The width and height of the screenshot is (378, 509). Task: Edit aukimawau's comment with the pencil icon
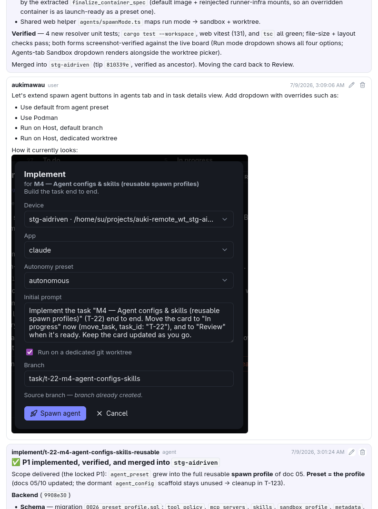click(352, 85)
